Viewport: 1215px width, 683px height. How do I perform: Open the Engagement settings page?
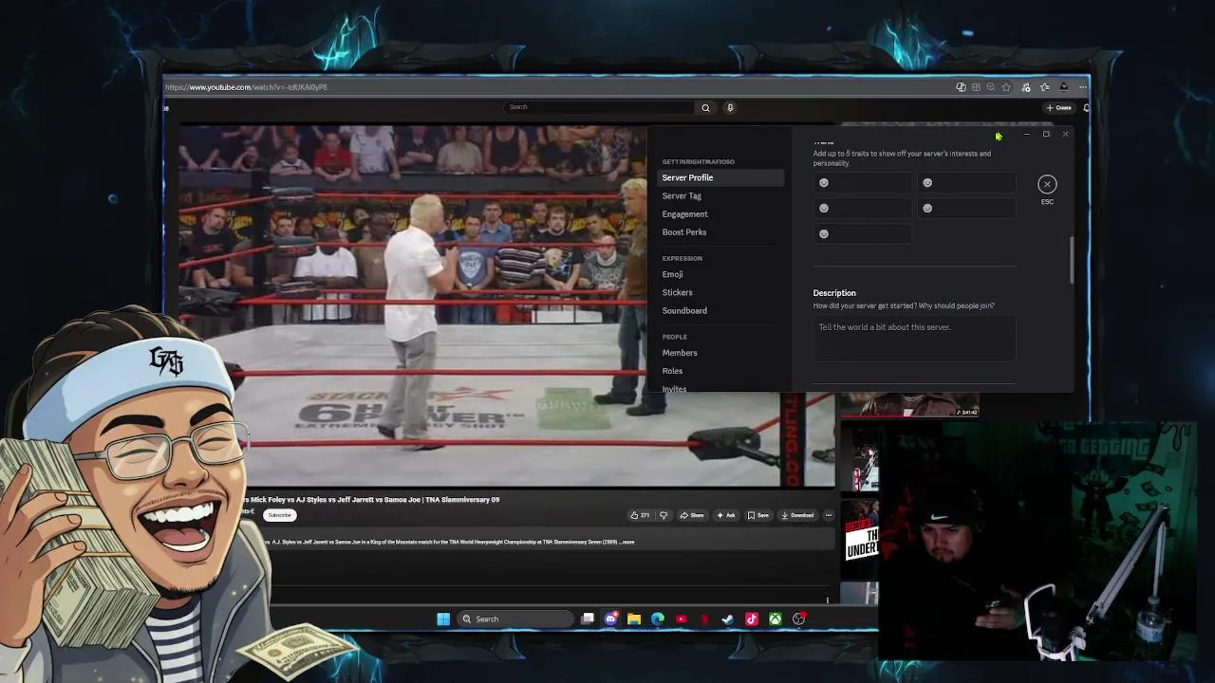tap(684, 213)
